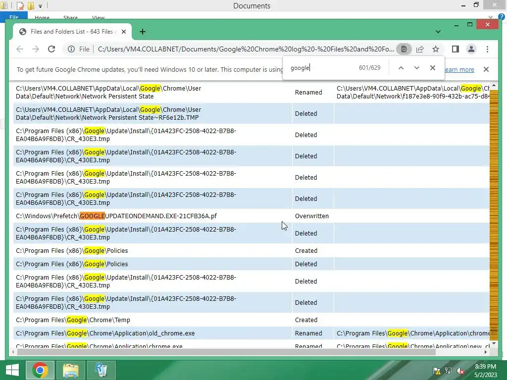The width and height of the screenshot is (507, 380).
Task: Click the address bar URL field
Action: (x=246, y=49)
